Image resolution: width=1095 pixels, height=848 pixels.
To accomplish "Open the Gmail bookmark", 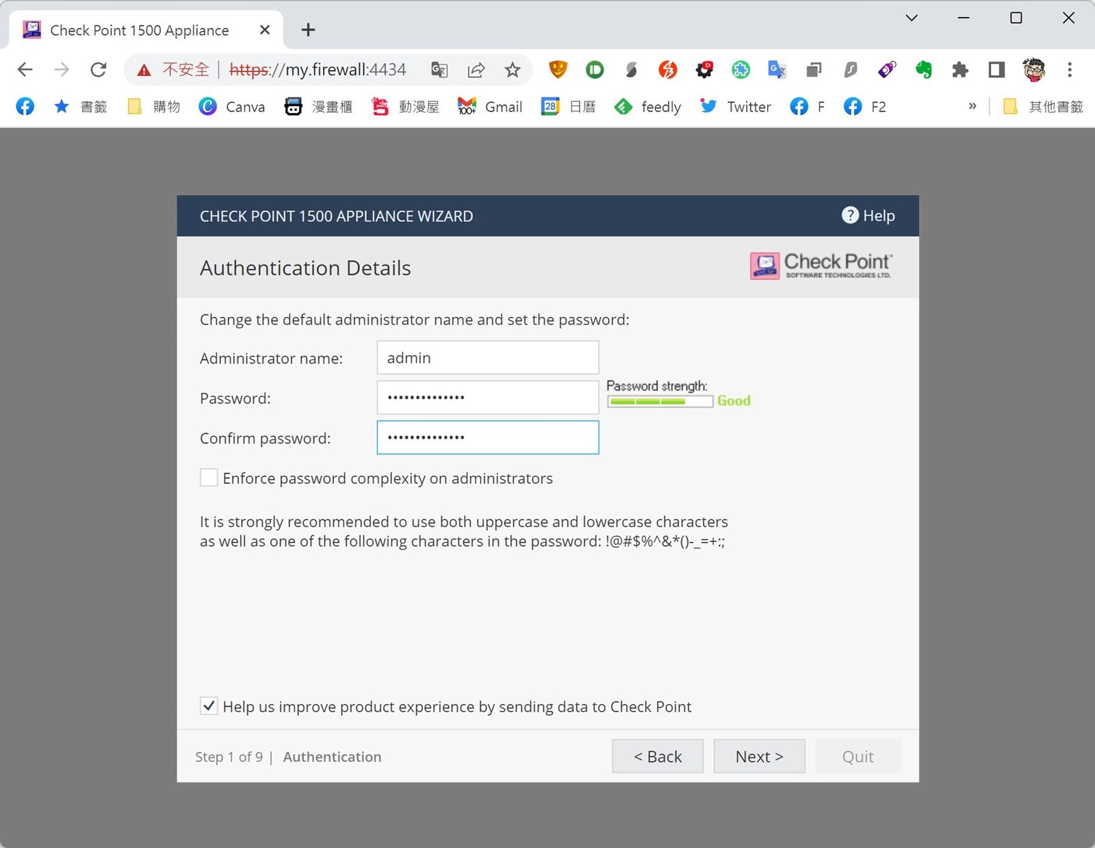I will coord(490,107).
